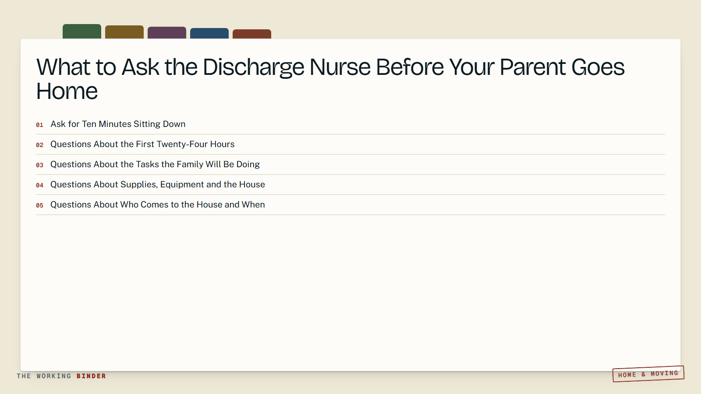Select the mustard brown binder tab
Viewport: 701px width, 394px height.
pos(124,32)
